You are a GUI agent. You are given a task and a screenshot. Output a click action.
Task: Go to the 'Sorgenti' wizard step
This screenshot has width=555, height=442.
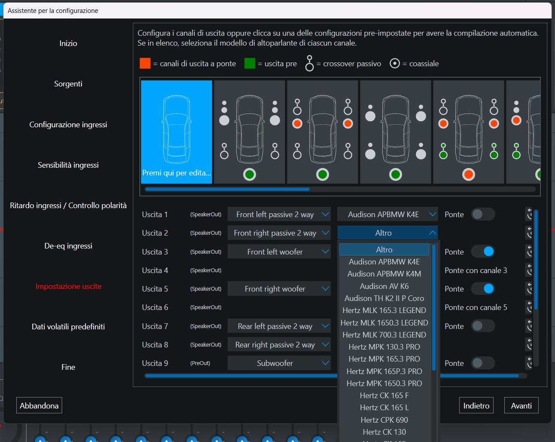click(x=68, y=83)
